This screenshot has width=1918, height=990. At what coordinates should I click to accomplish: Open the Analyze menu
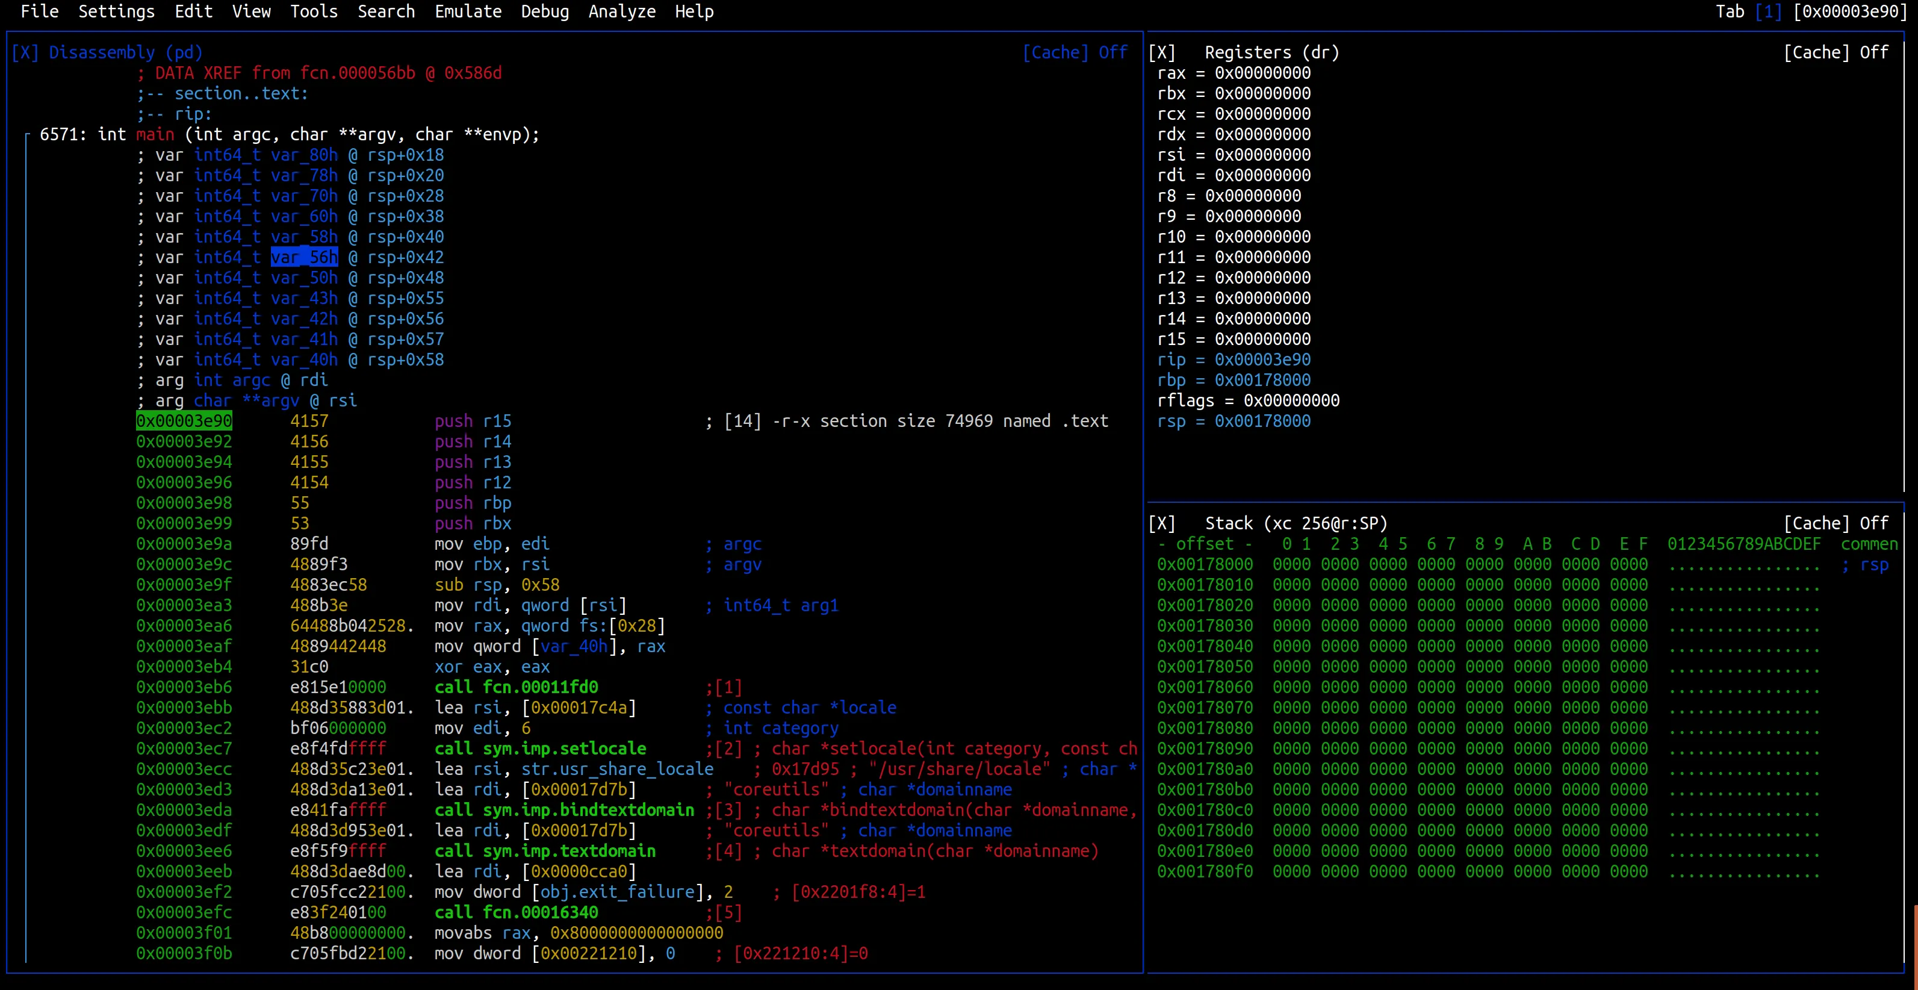click(622, 11)
